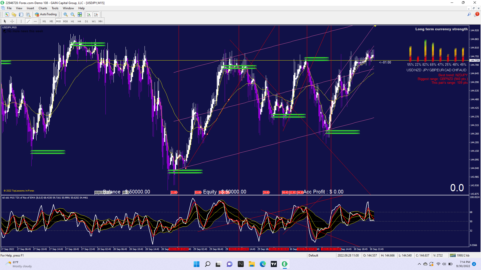The image size is (481, 270).
Task: Select the Crosshair cursor tool
Action: [12, 21]
